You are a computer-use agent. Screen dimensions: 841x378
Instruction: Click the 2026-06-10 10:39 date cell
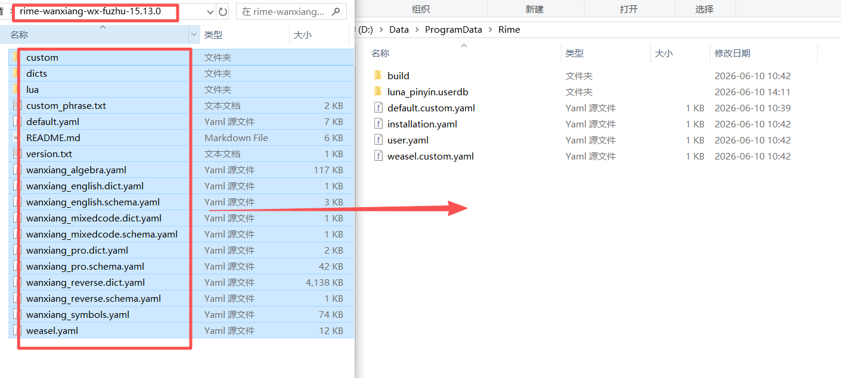click(x=753, y=108)
